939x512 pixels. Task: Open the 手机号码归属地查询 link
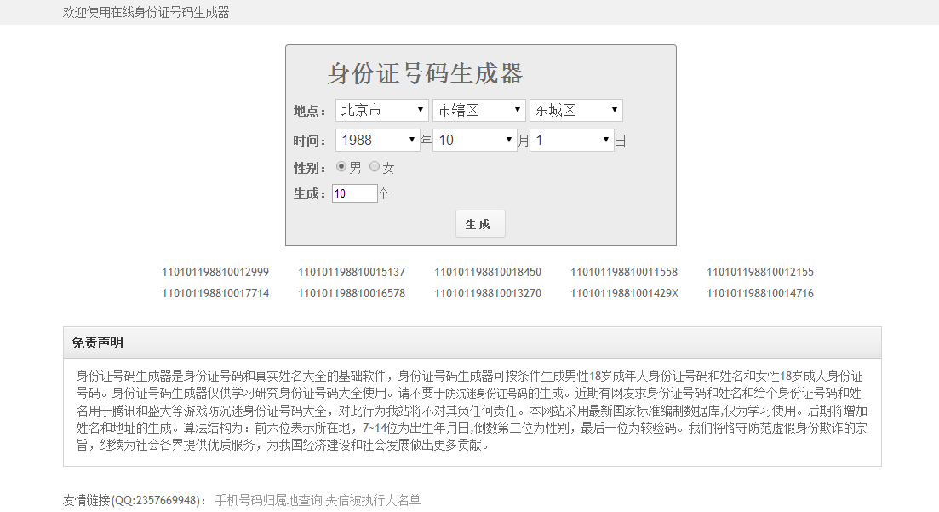coord(268,500)
